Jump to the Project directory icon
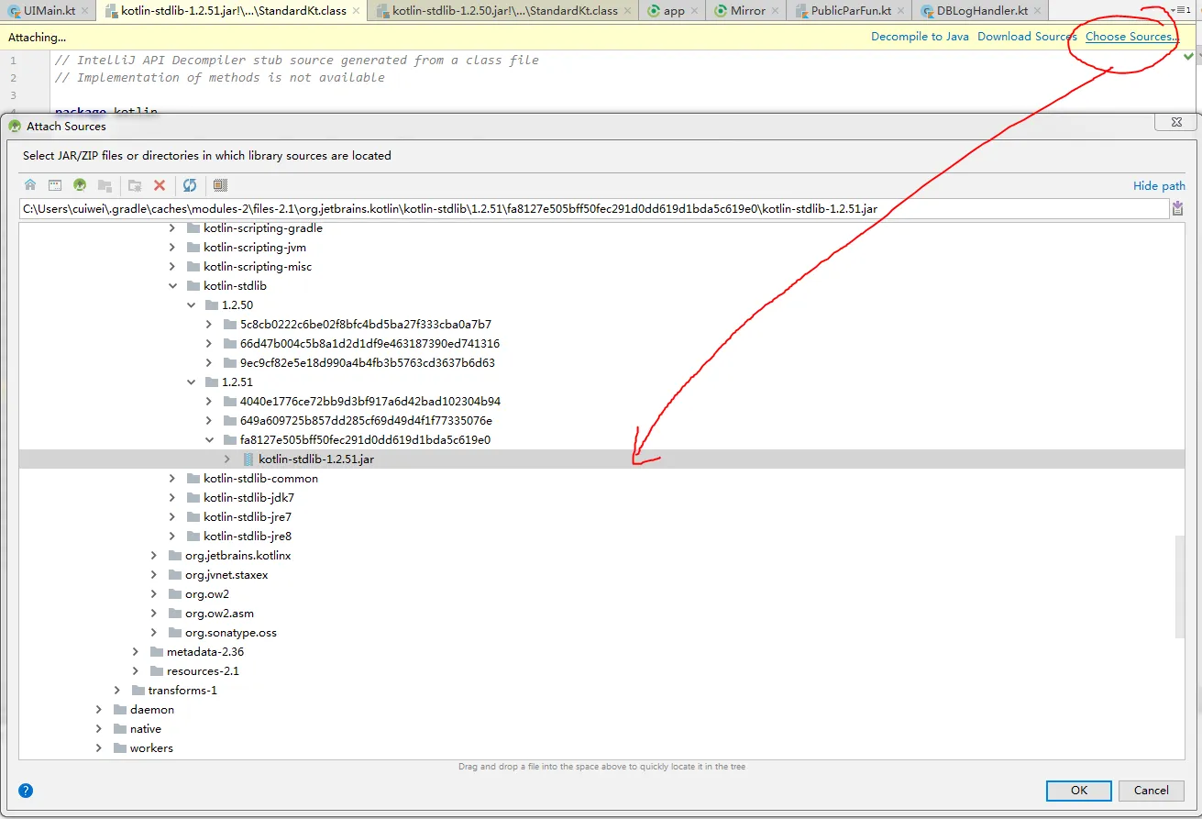 coord(80,185)
